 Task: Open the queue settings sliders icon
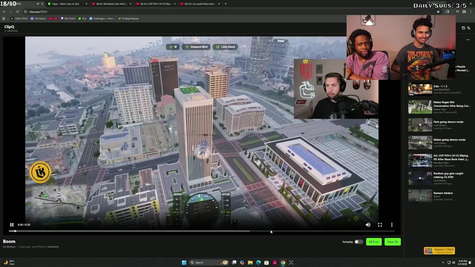pyautogui.click(x=468, y=28)
